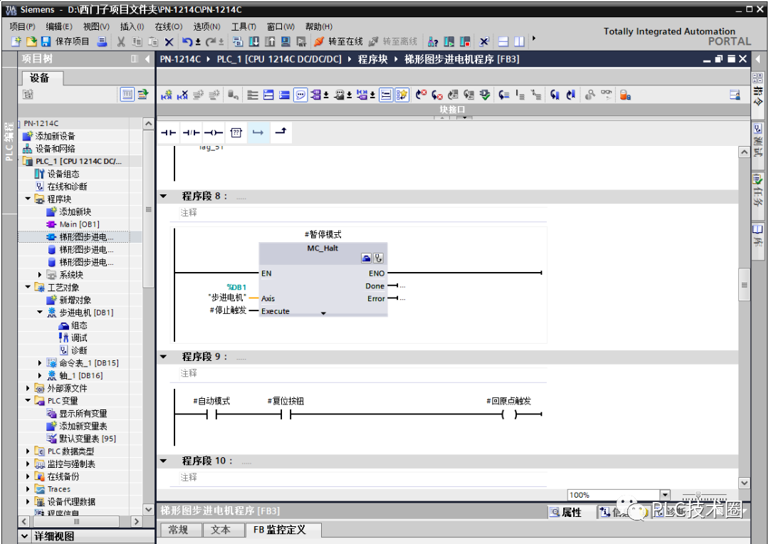Screen dimensions: 769x544
Task: Collapse 程序段 9 network
Action: [x=164, y=357]
